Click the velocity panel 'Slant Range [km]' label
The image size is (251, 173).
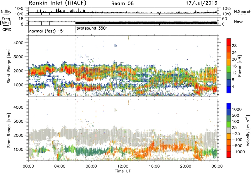click(9, 130)
